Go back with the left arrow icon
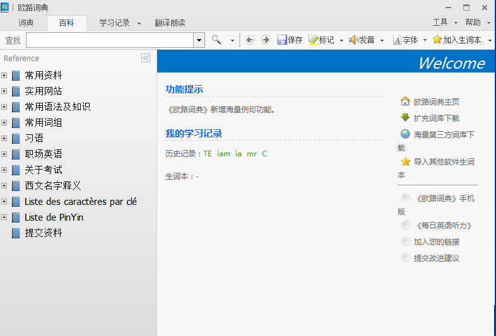 click(250, 40)
